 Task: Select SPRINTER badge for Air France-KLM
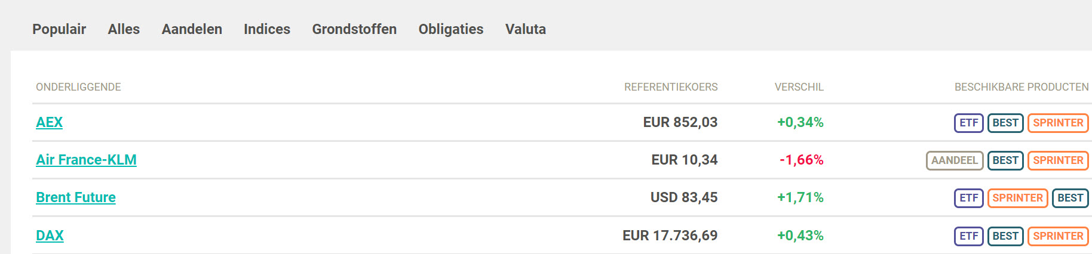click(1058, 160)
